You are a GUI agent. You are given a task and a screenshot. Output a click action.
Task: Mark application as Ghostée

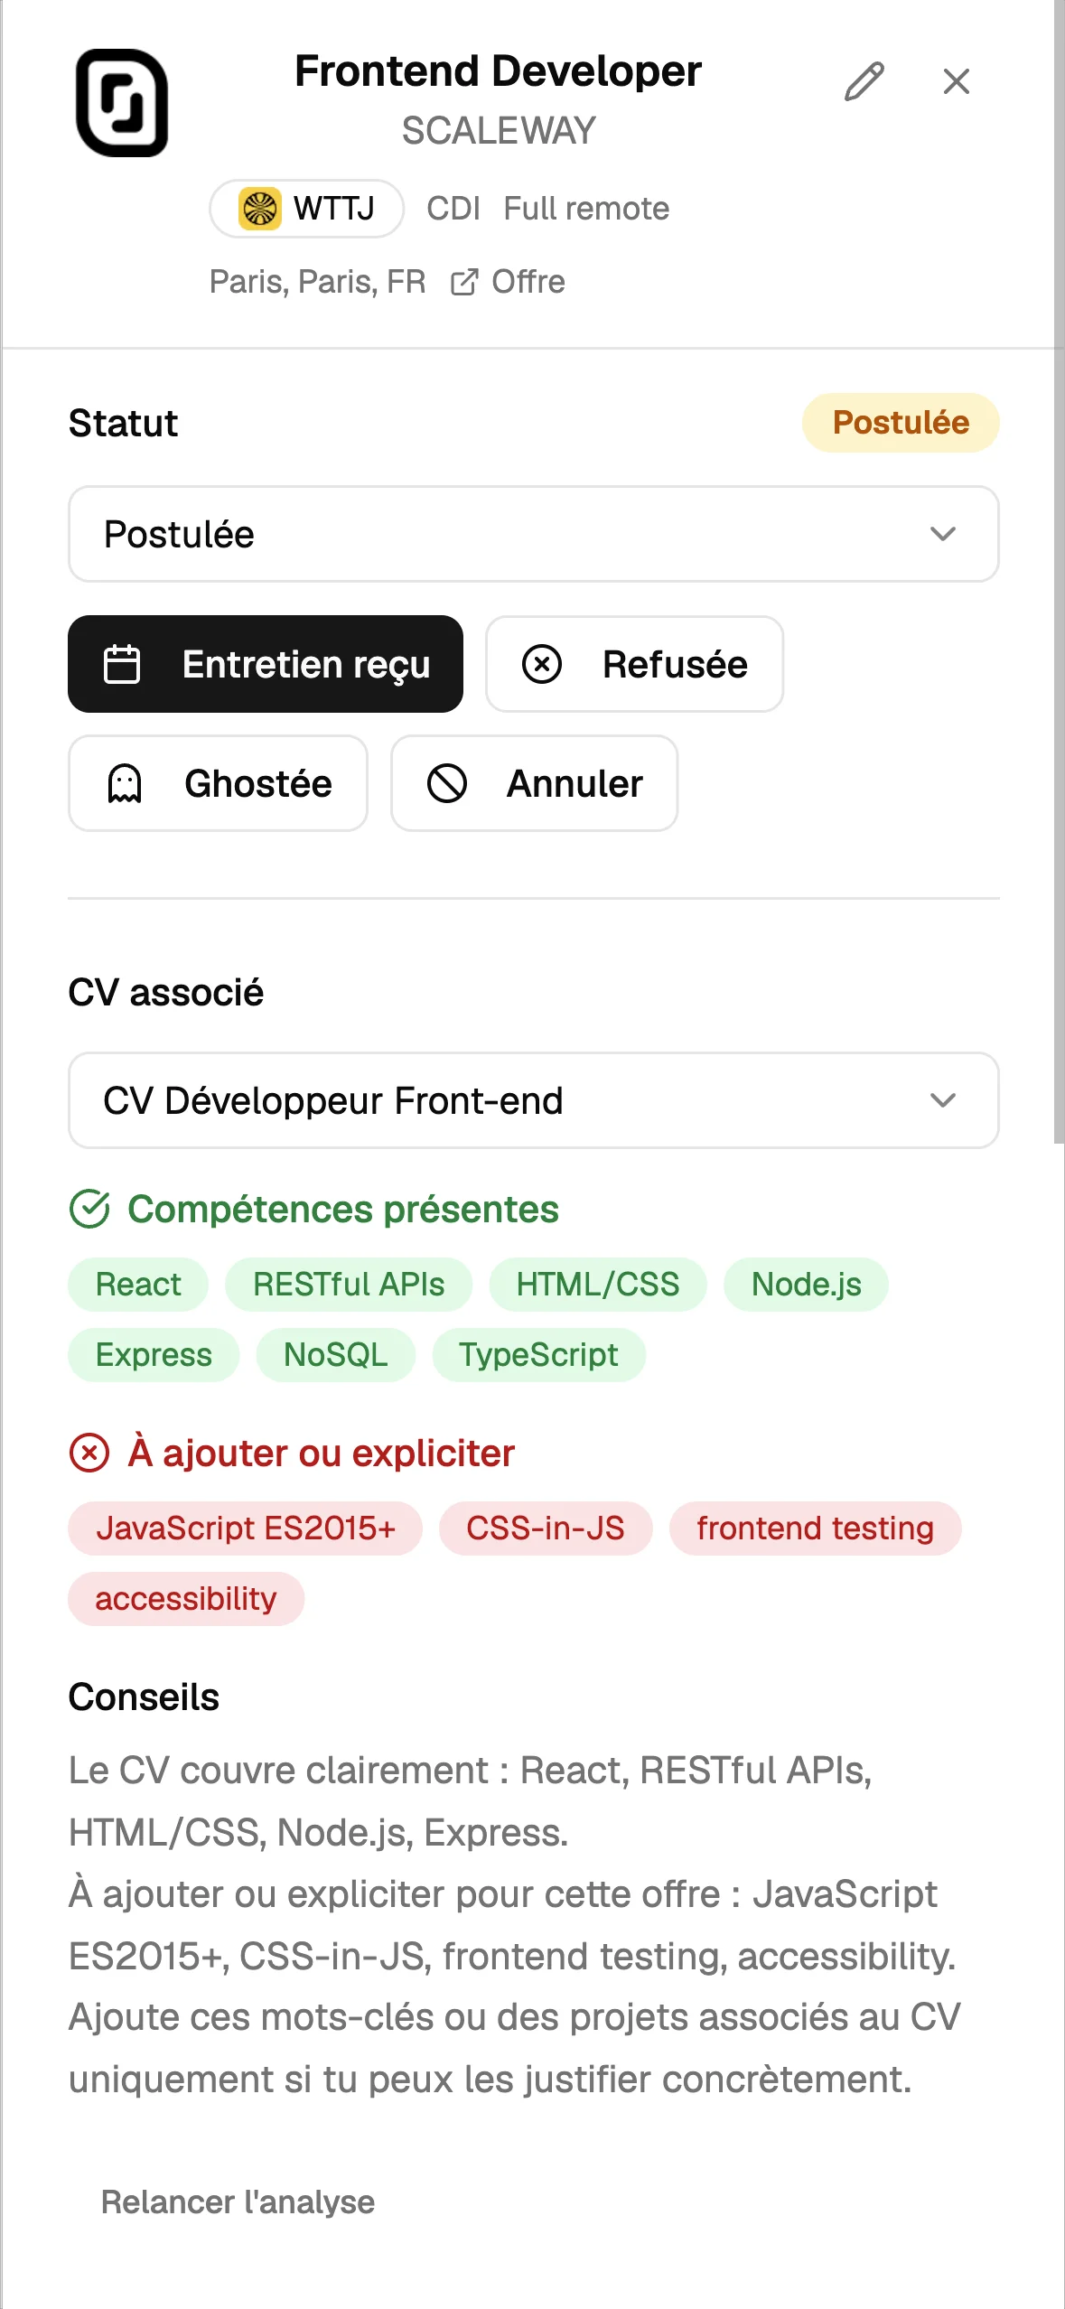click(x=218, y=783)
